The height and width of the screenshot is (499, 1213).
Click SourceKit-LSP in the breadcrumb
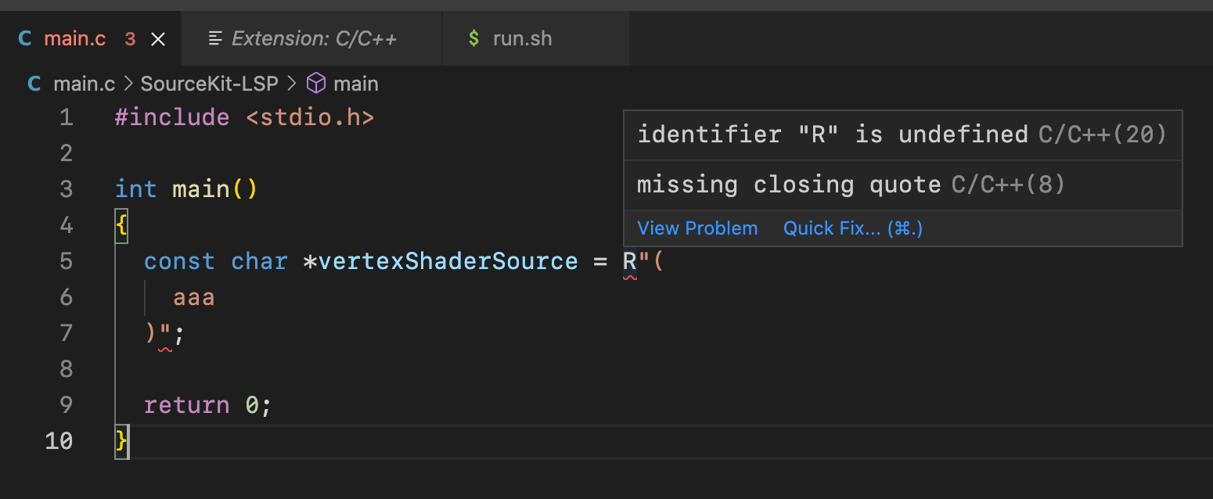click(x=209, y=84)
